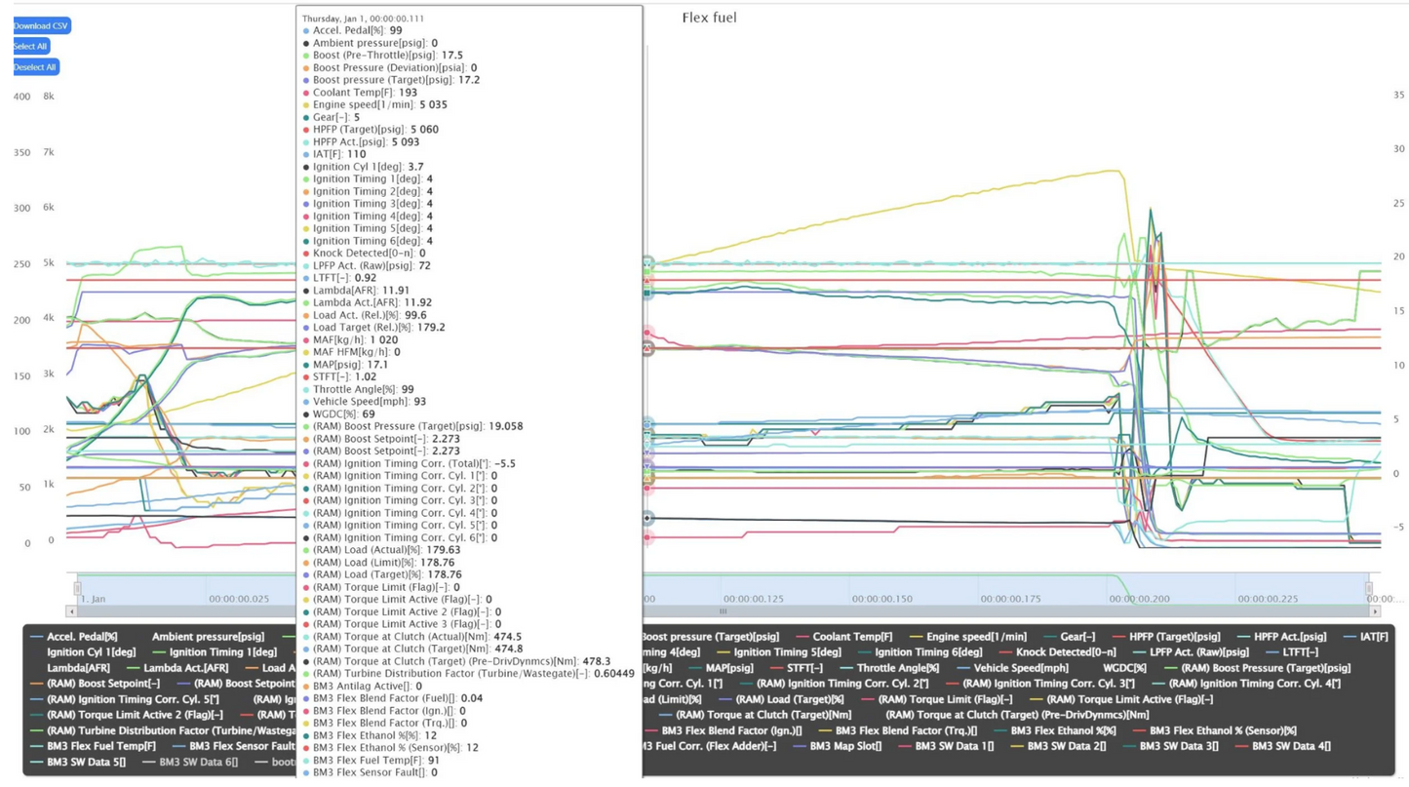The width and height of the screenshot is (1409, 787).
Task: Click the Deselect All button
Action: point(35,66)
